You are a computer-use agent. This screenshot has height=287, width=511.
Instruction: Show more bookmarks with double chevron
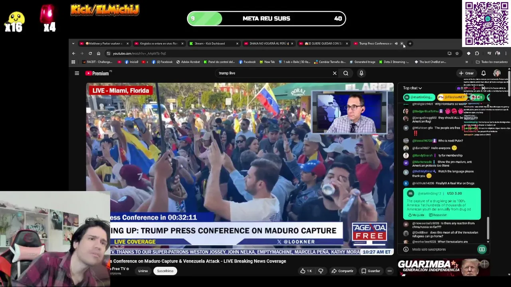466,62
